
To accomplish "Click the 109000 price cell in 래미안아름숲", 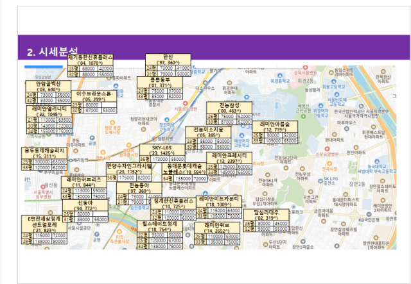I will [274, 141].
